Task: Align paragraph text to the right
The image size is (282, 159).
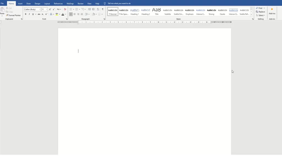Action: (78, 14)
